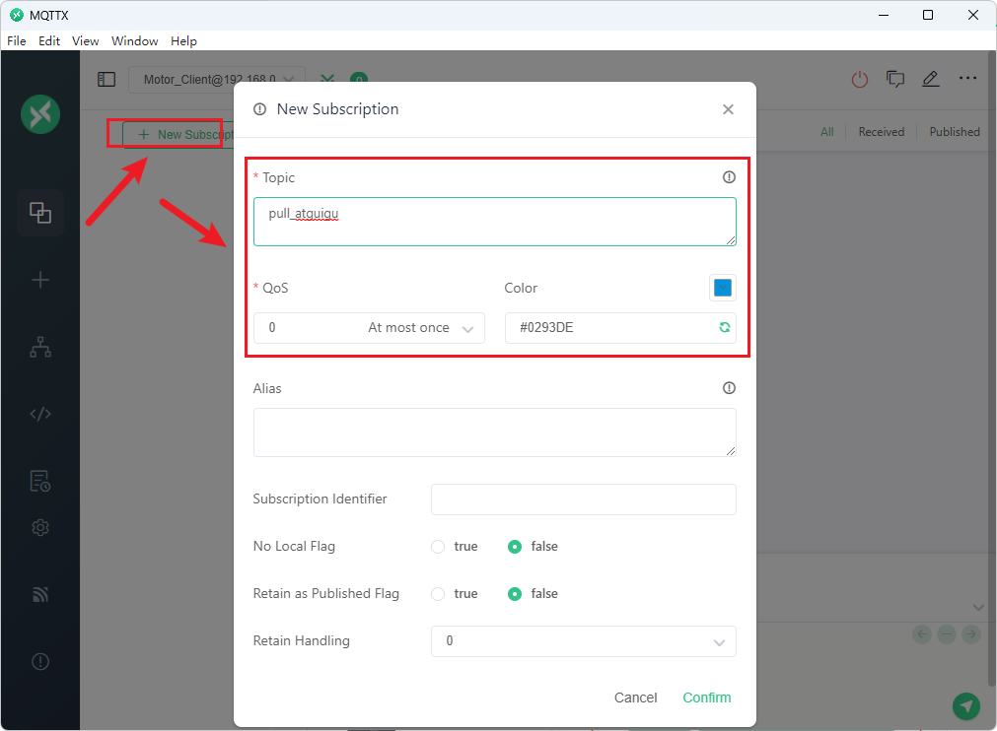Set No Local Flag to false
The width and height of the screenshot is (997, 731).
point(515,547)
